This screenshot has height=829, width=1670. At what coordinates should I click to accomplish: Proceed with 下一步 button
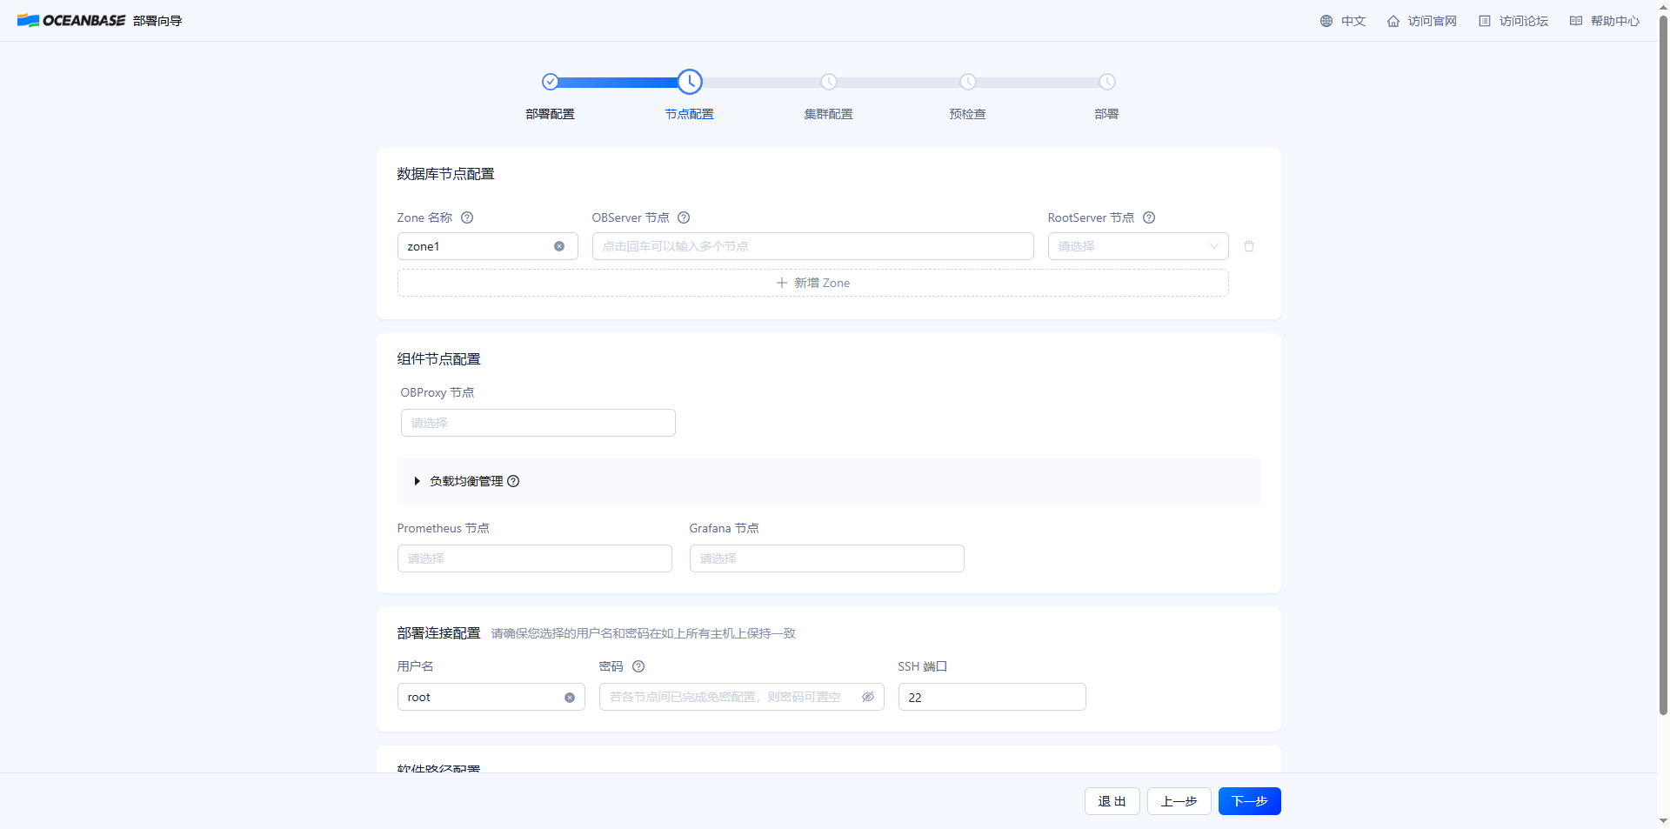point(1250,801)
